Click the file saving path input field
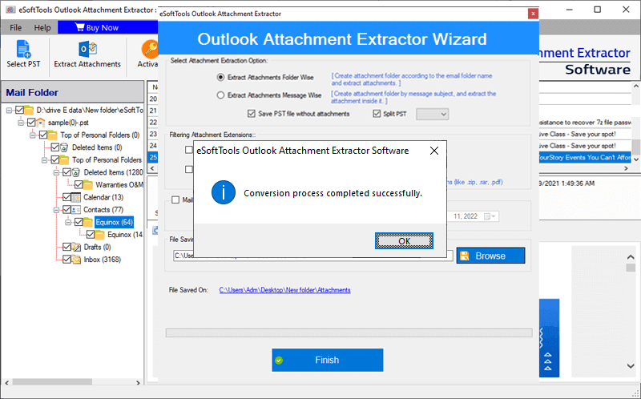641x399 pixels. click(313, 256)
